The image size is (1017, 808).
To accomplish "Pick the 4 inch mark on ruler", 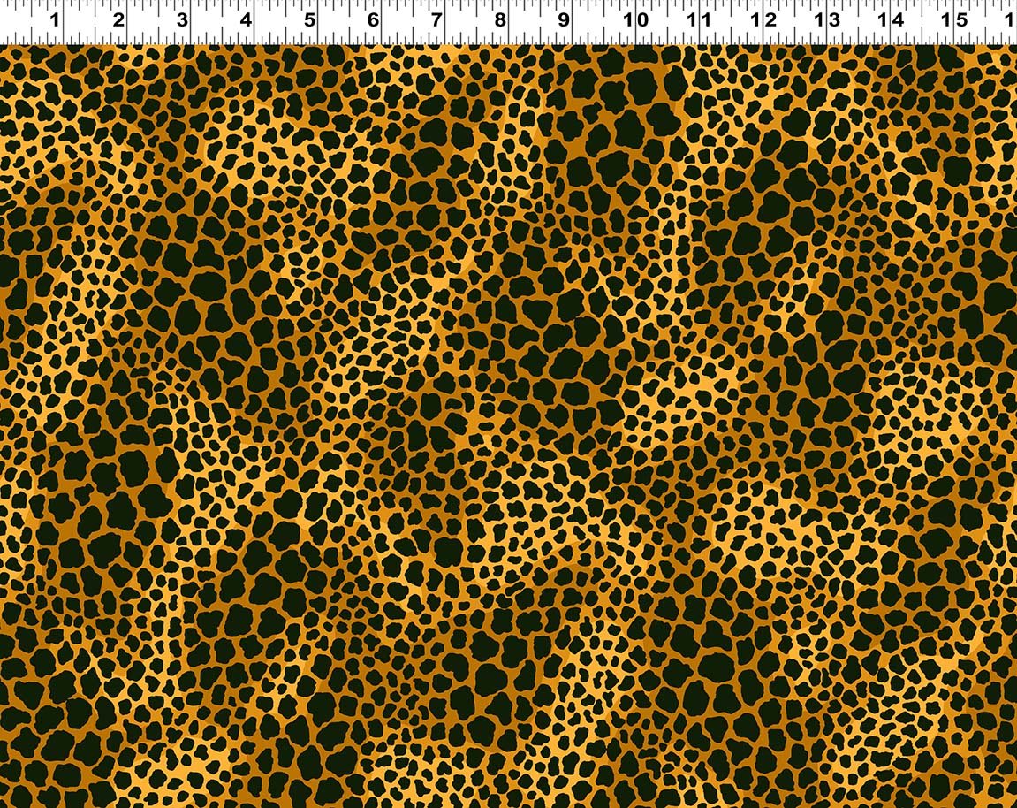I will 246,19.
